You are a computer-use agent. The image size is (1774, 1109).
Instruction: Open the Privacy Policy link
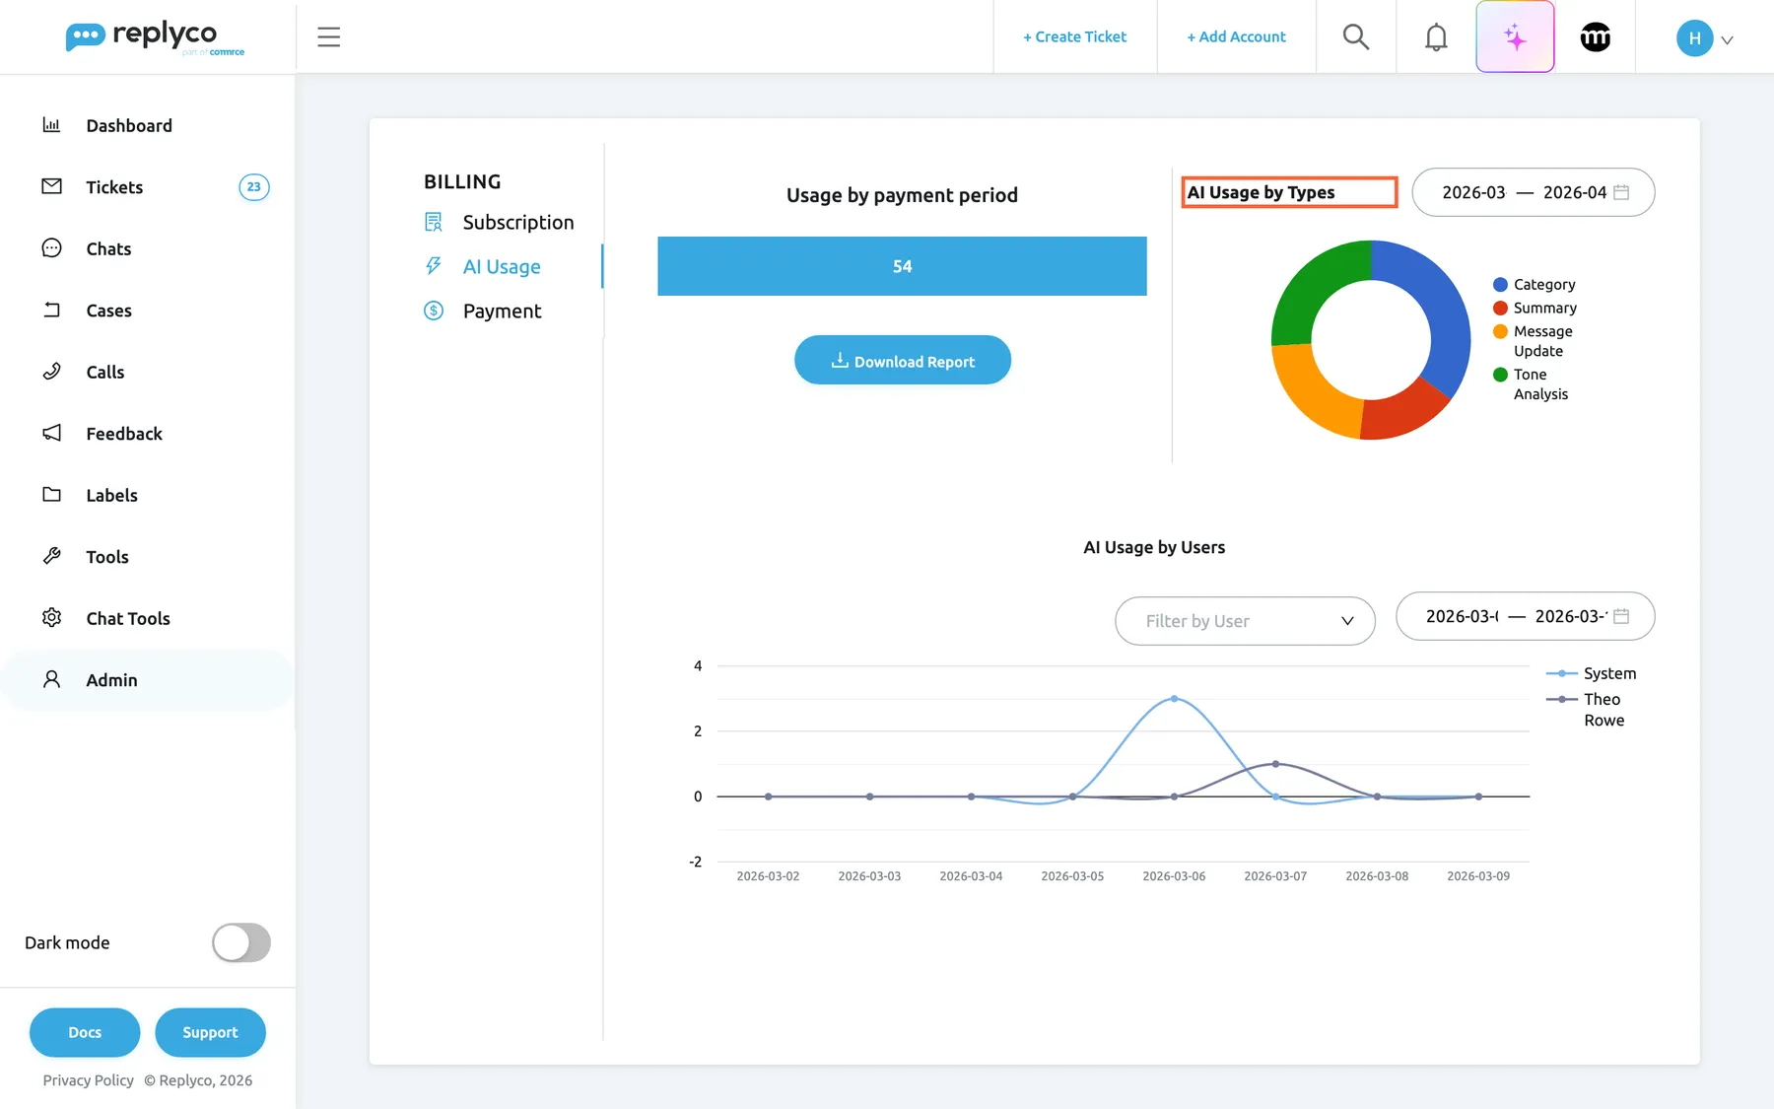[x=89, y=1080]
